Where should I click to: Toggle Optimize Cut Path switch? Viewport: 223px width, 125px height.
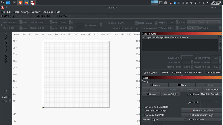(143, 115)
